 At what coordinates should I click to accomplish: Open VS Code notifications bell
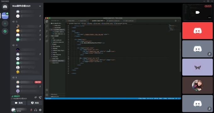tap(179, 99)
